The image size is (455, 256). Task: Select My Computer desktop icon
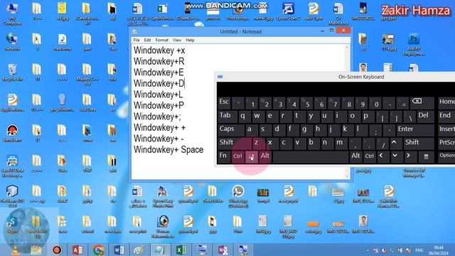click(12, 13)
